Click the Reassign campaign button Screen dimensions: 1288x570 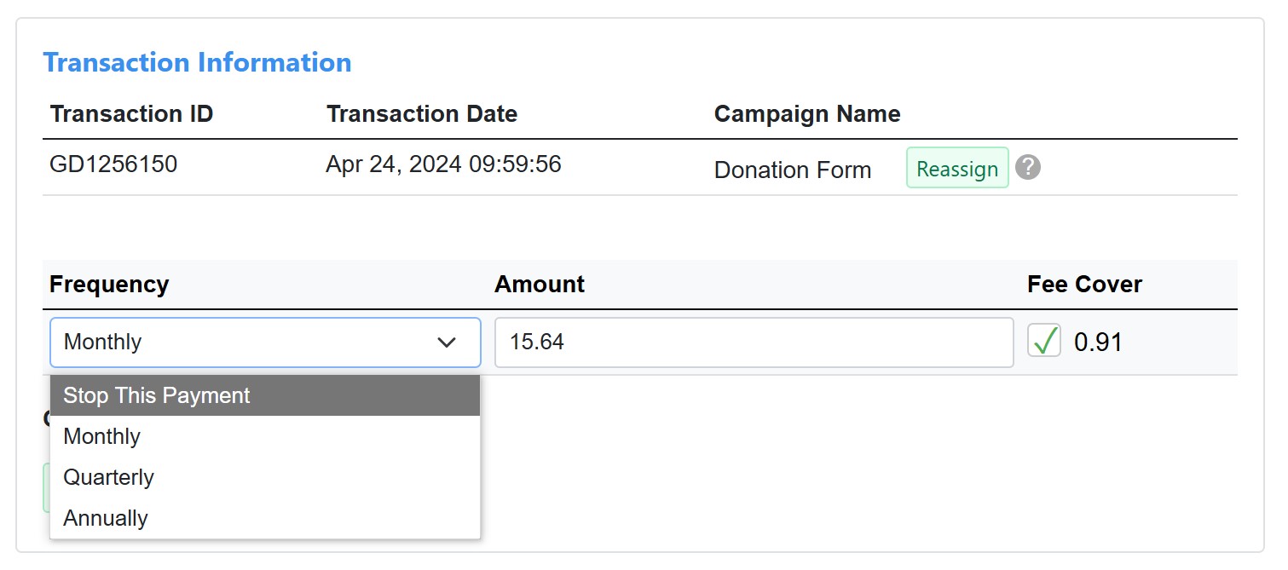pyautogui.click(x=957, y=168)
